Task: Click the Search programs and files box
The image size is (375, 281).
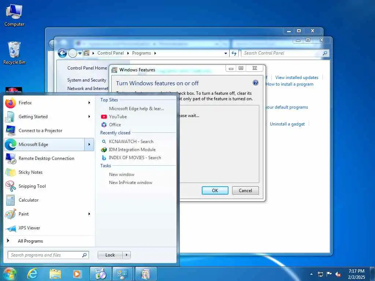Action: tap(48, 255)
